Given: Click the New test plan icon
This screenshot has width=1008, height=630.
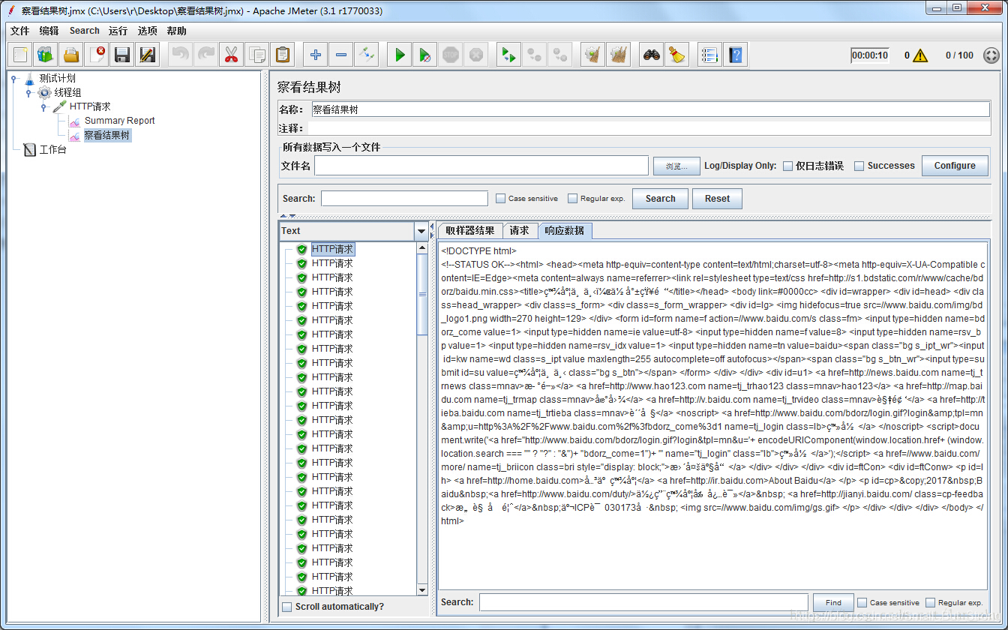Looking at the screenshot, I should (x=21, y=55).
